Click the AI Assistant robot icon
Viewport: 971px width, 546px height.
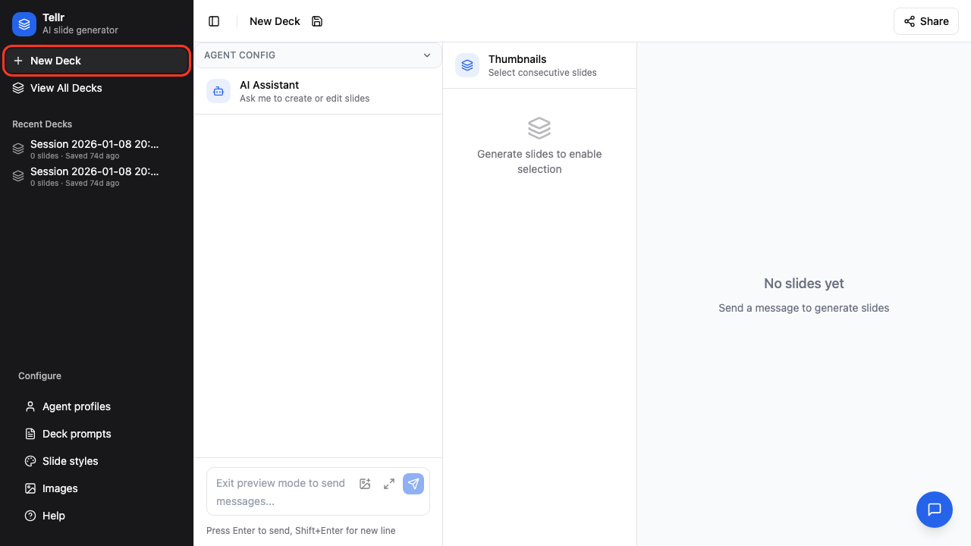pos(218,91)
